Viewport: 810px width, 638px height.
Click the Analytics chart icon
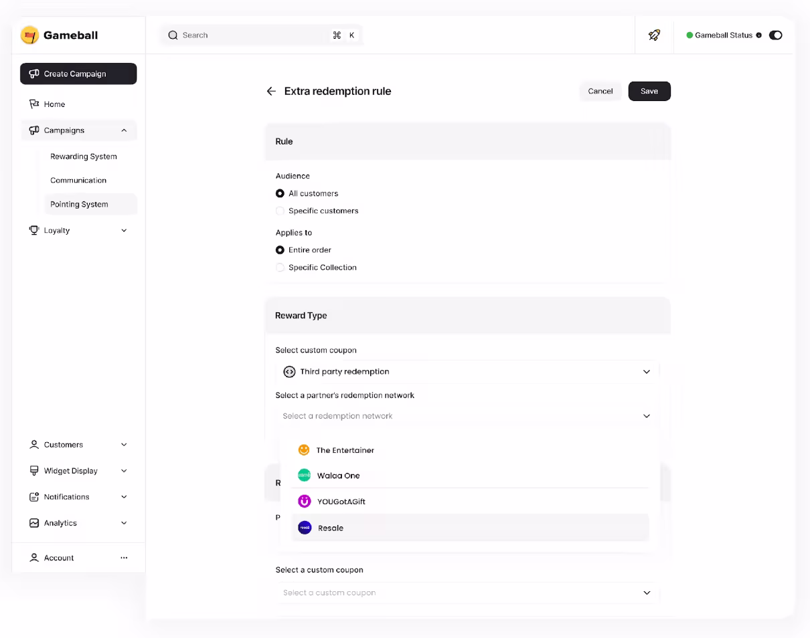click(x=34, y=522)
